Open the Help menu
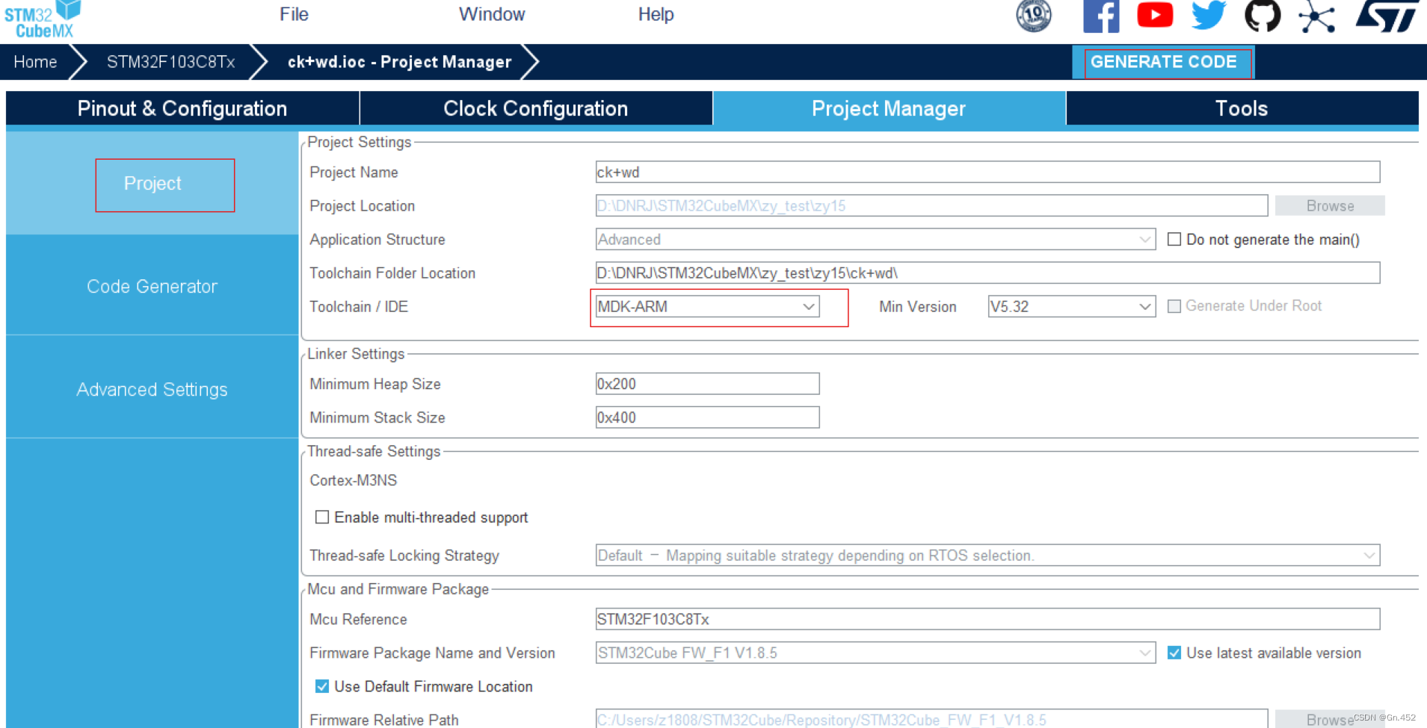1427x728 pixels. pos(656,14)
